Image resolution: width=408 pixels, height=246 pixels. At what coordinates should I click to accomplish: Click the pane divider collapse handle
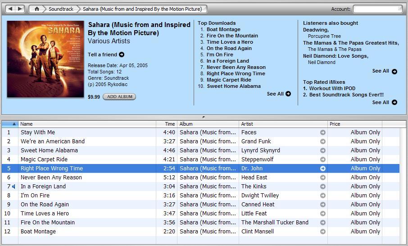[x=204, y=117]
